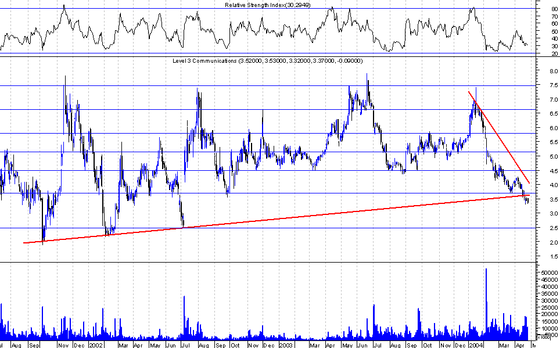The image size is (560, 348).
Task: Select the 40 label on RSI axis
Action: (554, 39)
